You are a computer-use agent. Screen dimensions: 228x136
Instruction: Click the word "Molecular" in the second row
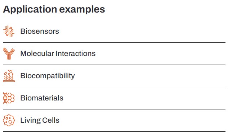[x=37, y=53]
